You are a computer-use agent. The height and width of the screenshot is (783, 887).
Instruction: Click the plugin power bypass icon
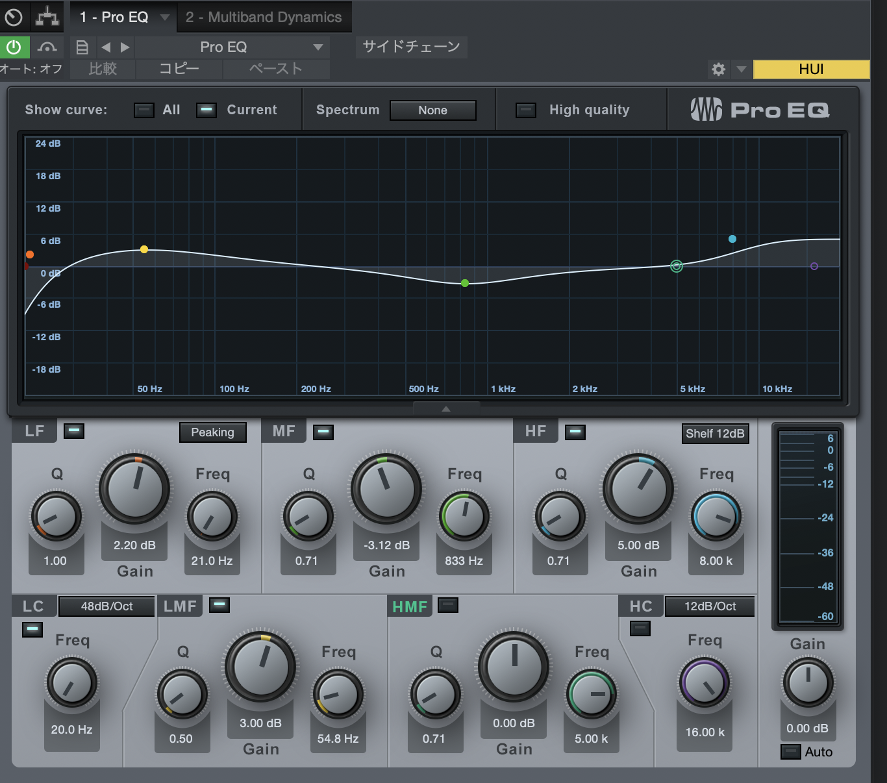14,47
